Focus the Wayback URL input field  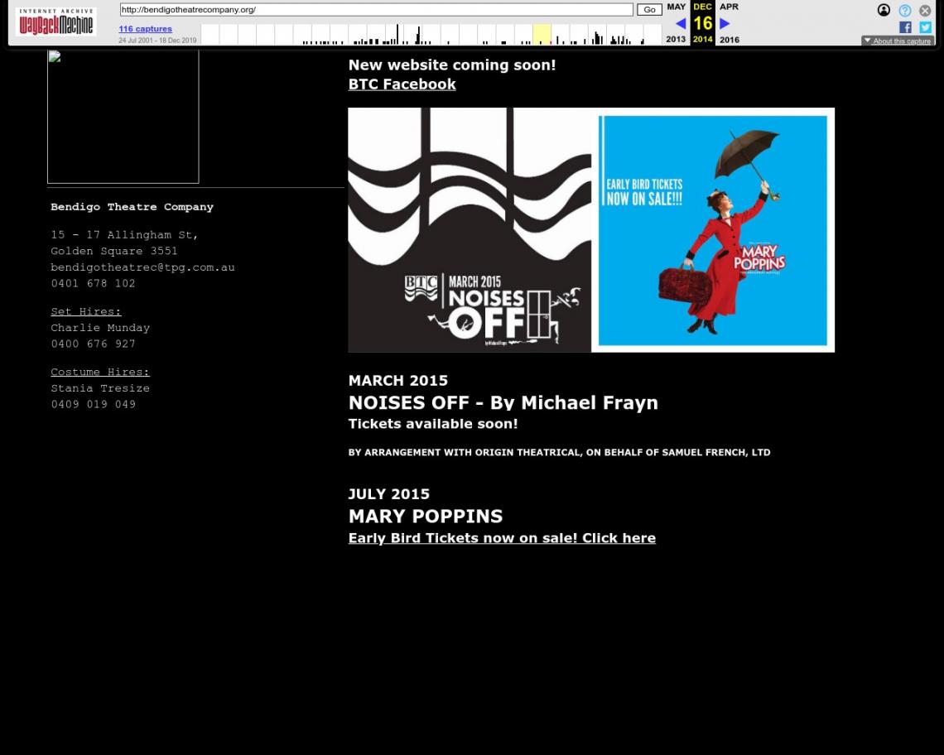pyautogui.click(x=376, y=10)
